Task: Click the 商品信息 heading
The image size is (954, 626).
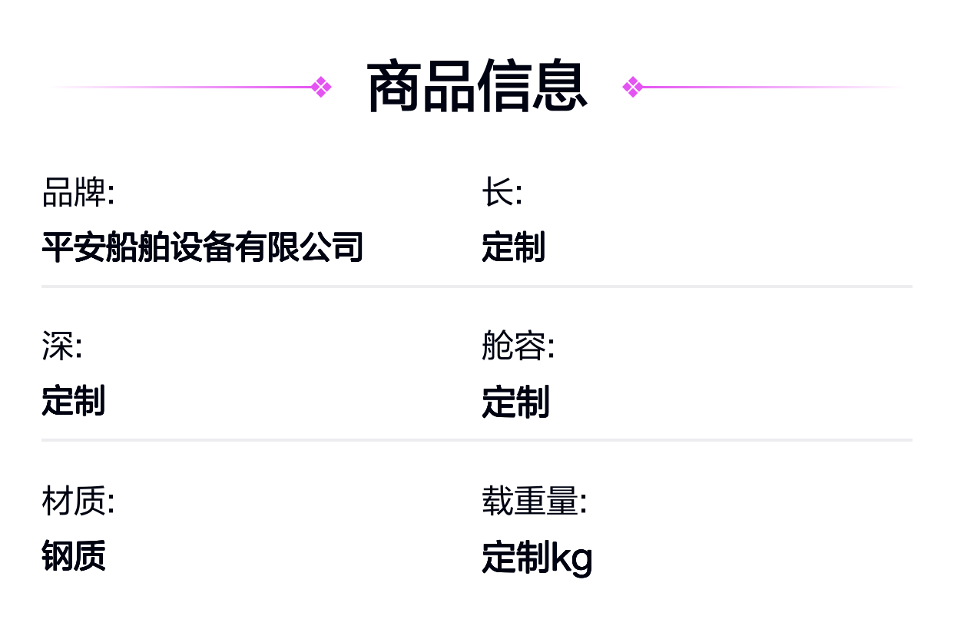Action: [477, 87]
